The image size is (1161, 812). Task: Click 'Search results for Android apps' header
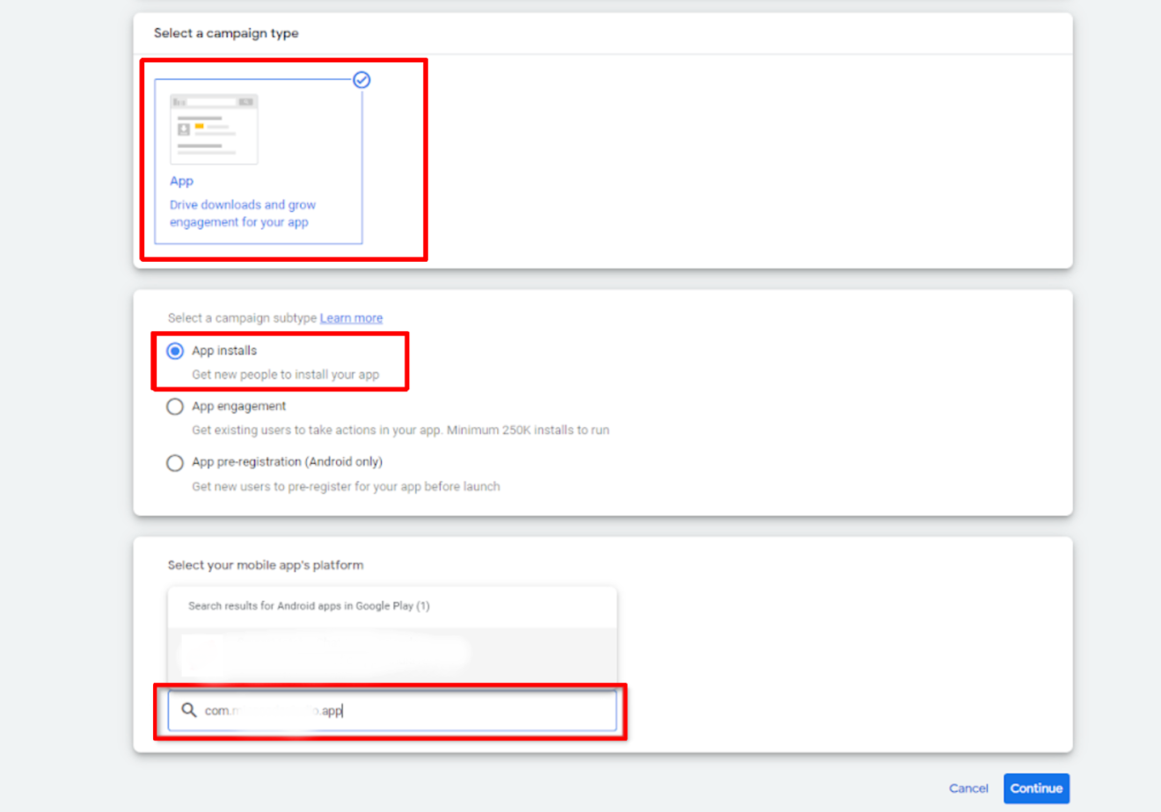pos(309,606)
